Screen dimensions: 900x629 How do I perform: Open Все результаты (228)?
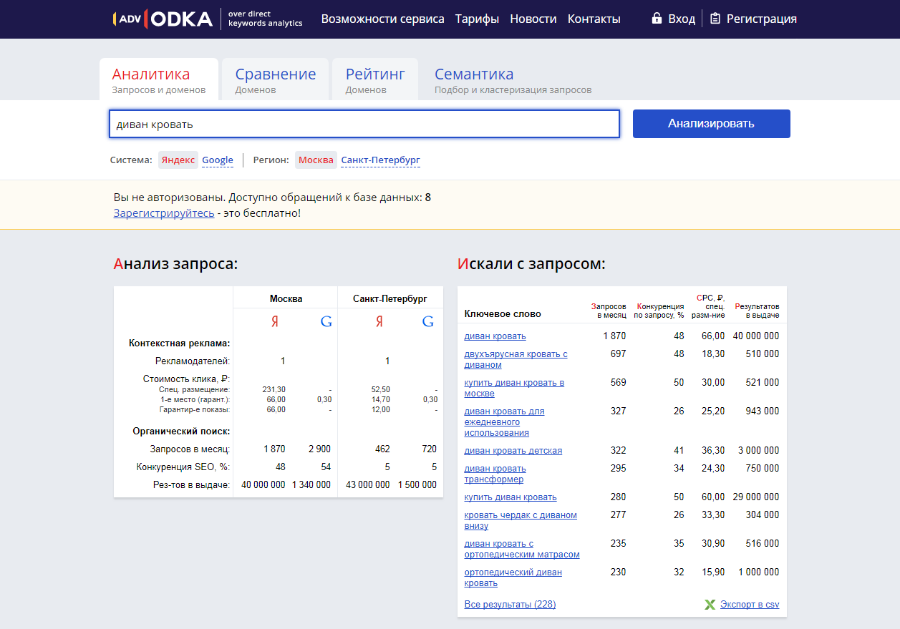pos(509,604)
